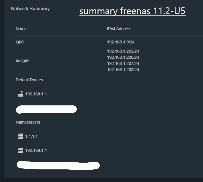Click the router icon beside default route 192.168.1.1
This screenshot has height=182, width=203.
[x=21, y=94]
